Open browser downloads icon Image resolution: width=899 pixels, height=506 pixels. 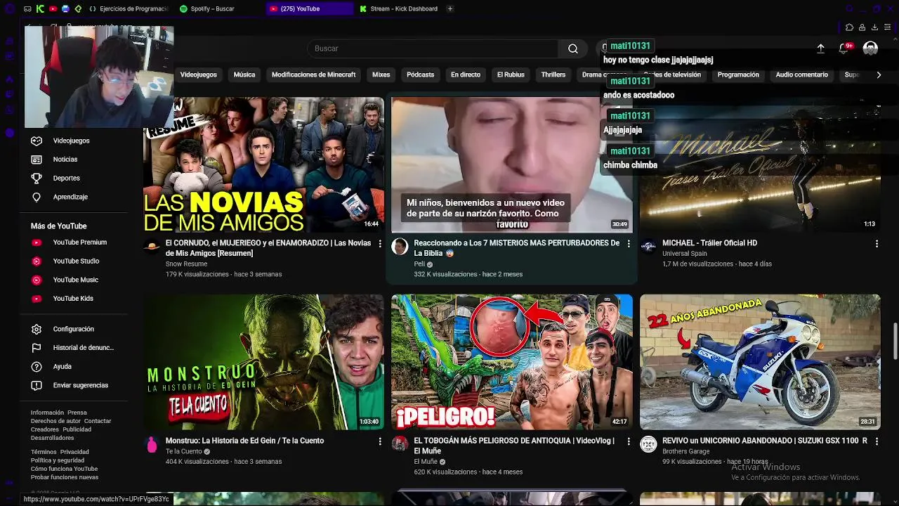point(874,27)
